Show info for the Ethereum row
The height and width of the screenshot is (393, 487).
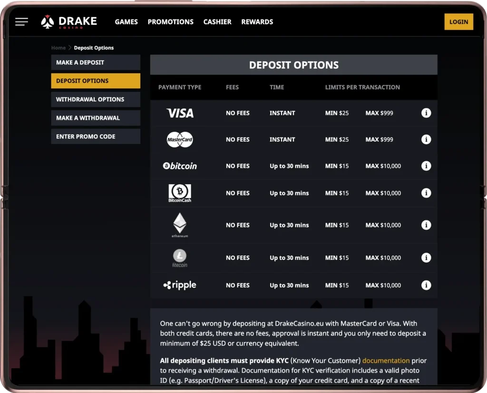(426, 225)
